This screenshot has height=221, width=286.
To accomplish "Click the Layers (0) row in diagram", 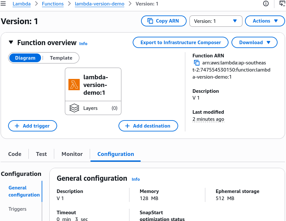I will coord(93,108).
